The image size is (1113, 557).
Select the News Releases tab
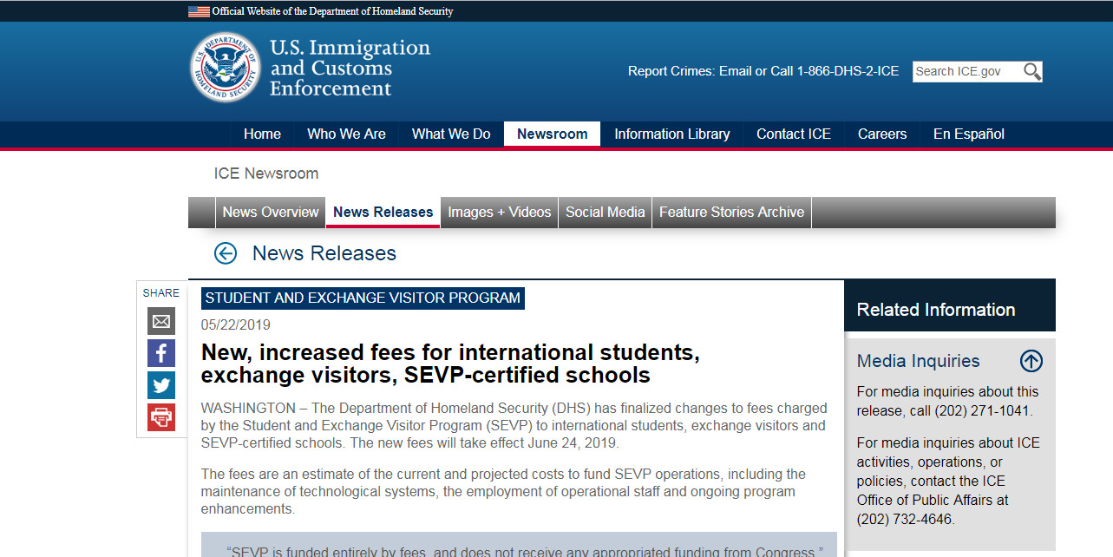383,213
